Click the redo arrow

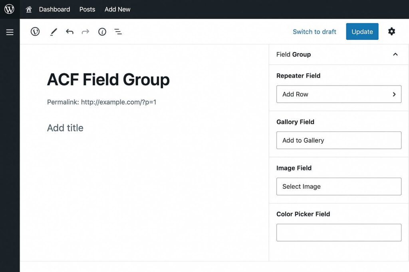[x=85, y=32]
